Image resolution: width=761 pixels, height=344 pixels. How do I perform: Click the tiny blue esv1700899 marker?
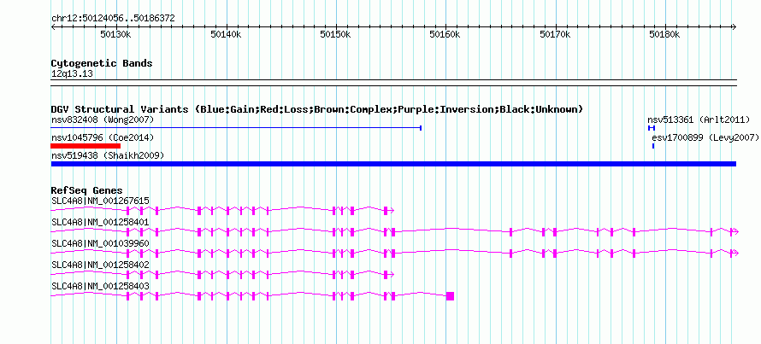pyautogui.click(x=653, y=146)
